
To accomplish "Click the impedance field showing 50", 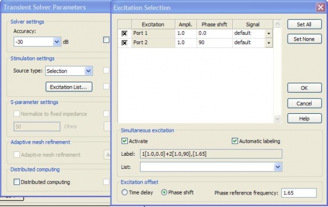I will [37, 126].
